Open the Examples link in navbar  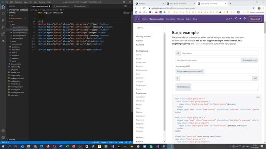click(170, 19)
